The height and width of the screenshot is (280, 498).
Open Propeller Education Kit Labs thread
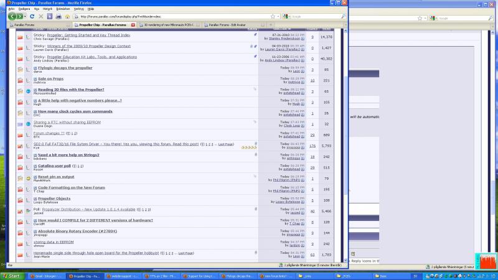(x=92, y=57)
